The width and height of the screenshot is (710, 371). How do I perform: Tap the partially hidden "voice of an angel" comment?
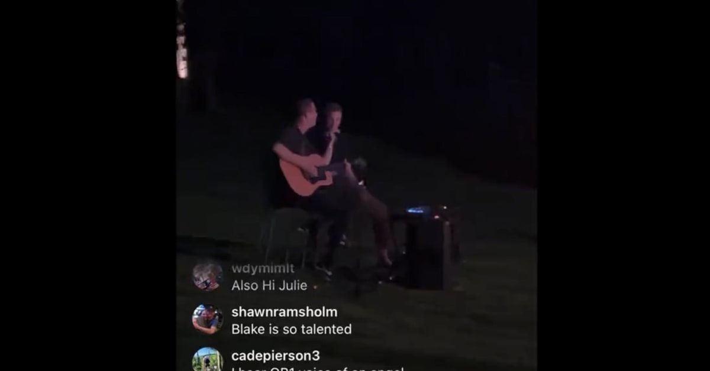(318, 369)
